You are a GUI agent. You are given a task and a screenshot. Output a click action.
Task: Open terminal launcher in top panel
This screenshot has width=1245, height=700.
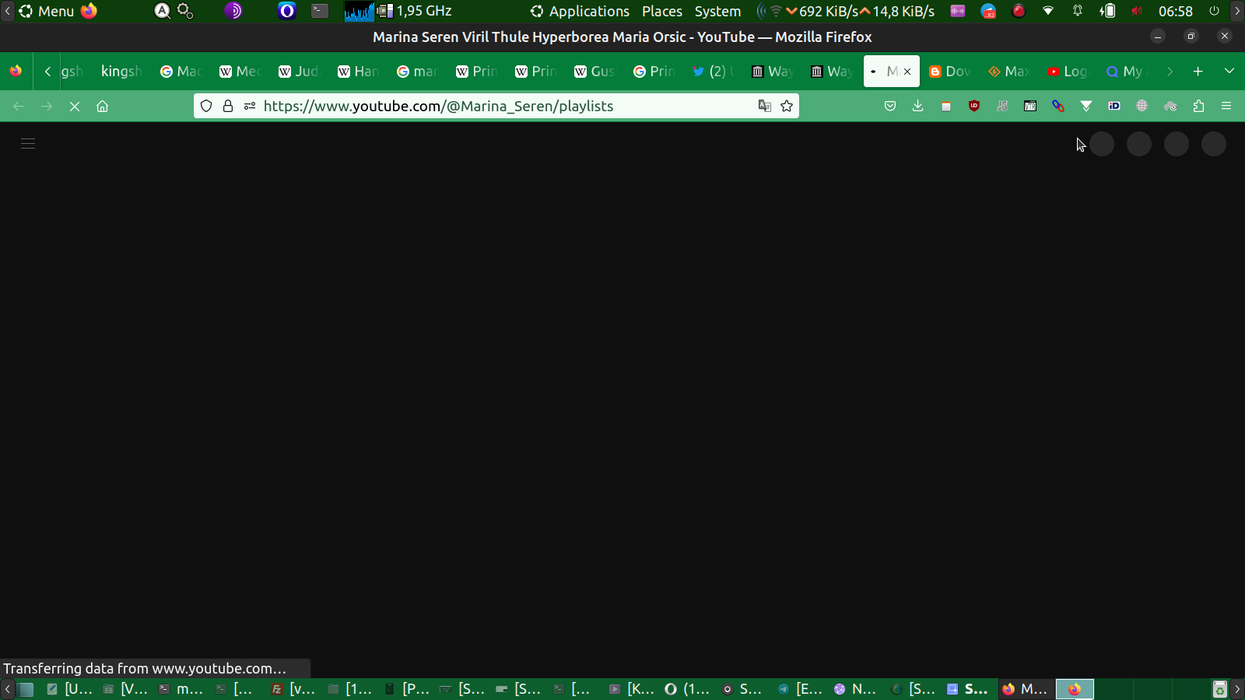coord(319,11)
